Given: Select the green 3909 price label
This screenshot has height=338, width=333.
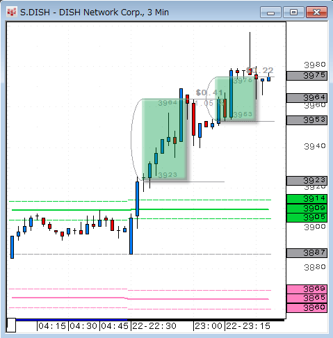Looking at the screenshot, I should [307, 208].
